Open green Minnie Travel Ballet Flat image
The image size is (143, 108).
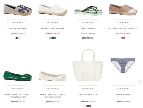click(18, 76)
